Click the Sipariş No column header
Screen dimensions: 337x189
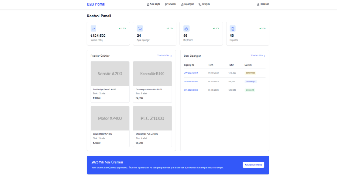coord(189,65)
